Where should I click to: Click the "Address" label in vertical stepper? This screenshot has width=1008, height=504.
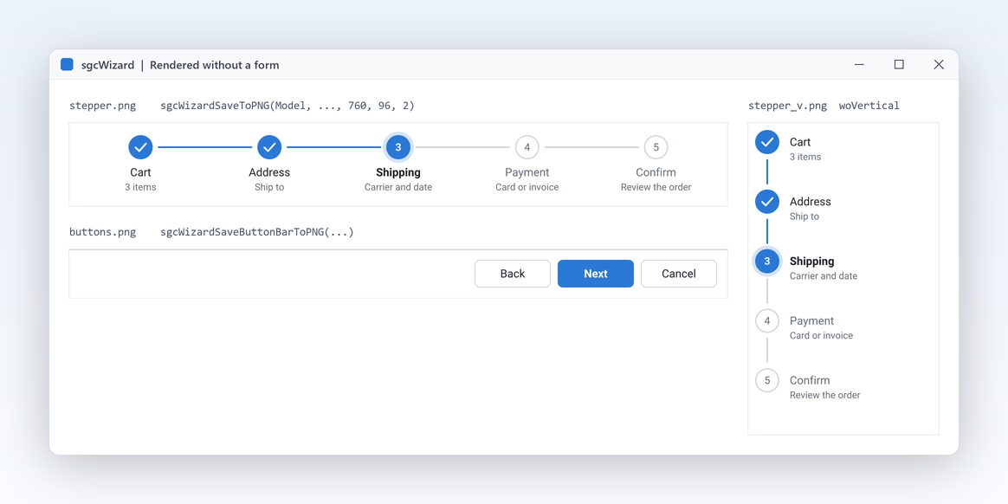(x=811, y=202)
